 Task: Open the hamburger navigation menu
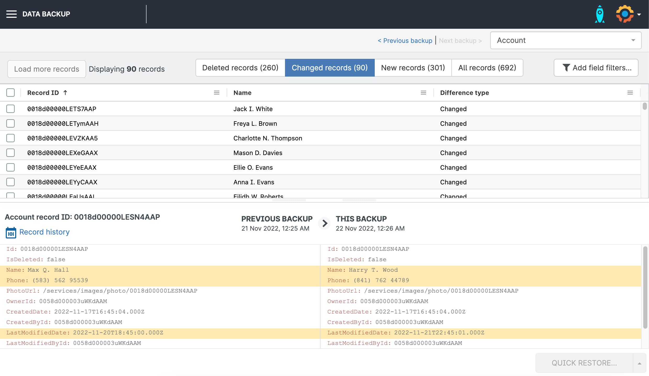tap(12, 14)
